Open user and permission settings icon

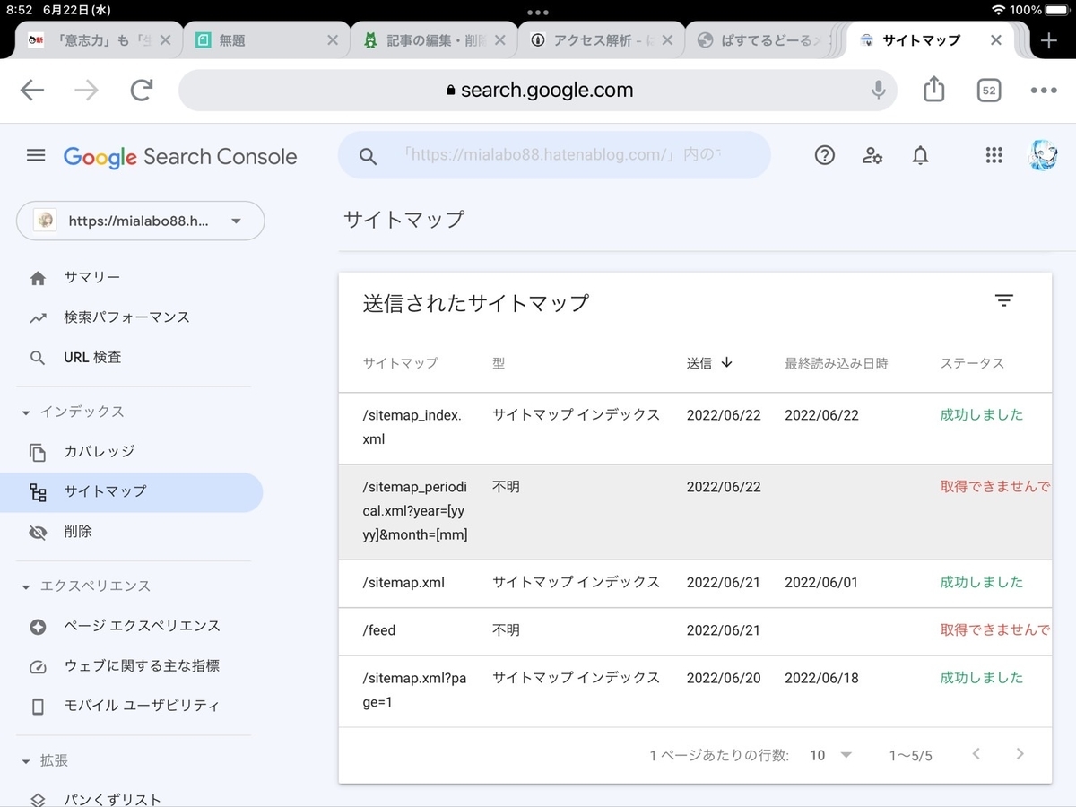(x=872, y=156)
